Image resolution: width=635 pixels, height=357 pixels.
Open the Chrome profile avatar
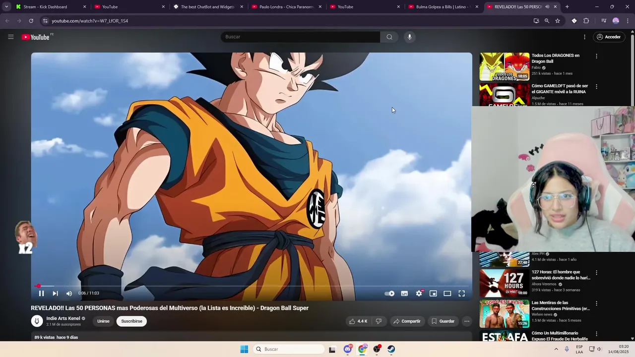616,21
